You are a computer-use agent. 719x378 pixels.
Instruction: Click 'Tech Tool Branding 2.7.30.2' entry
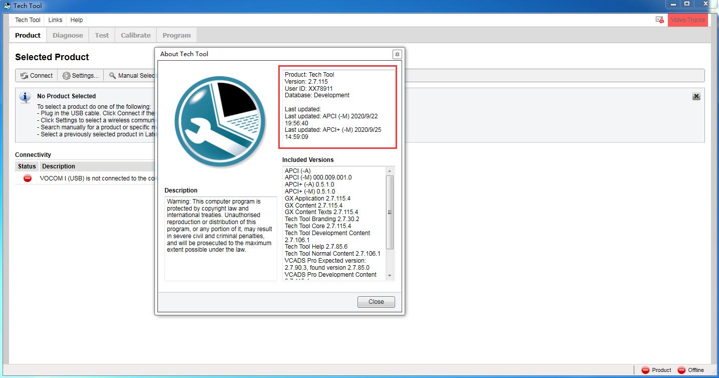322,219
